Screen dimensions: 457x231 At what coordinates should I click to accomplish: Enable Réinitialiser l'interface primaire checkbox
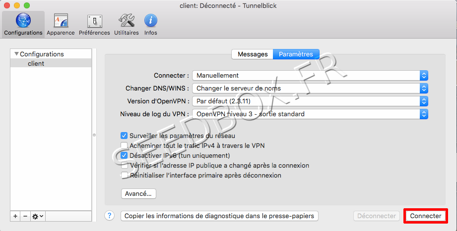[125, 175]
